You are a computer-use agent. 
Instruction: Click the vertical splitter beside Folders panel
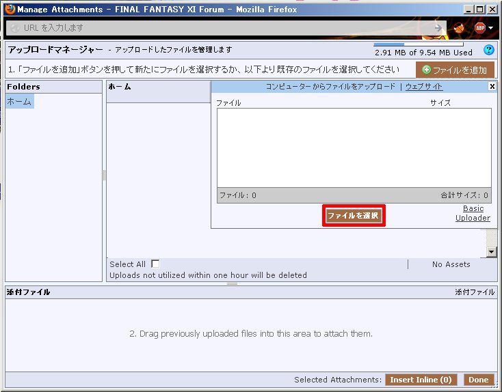click(x=104, y=176)
